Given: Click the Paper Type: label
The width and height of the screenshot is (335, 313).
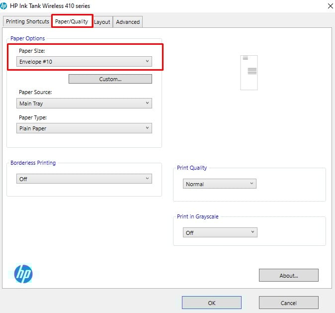Looking at the screenshot, I should click(33, 117).
